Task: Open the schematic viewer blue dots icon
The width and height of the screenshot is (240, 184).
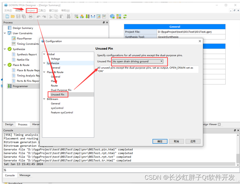Action: coord(93,17)
